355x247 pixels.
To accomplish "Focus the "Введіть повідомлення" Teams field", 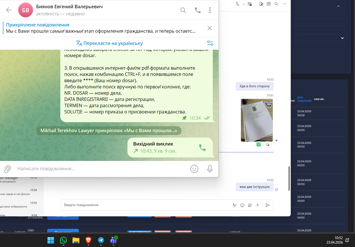I will coord(145,205).
